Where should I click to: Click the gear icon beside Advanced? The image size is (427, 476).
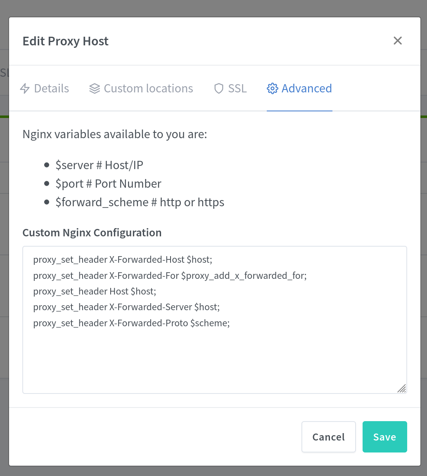point(272,89)
